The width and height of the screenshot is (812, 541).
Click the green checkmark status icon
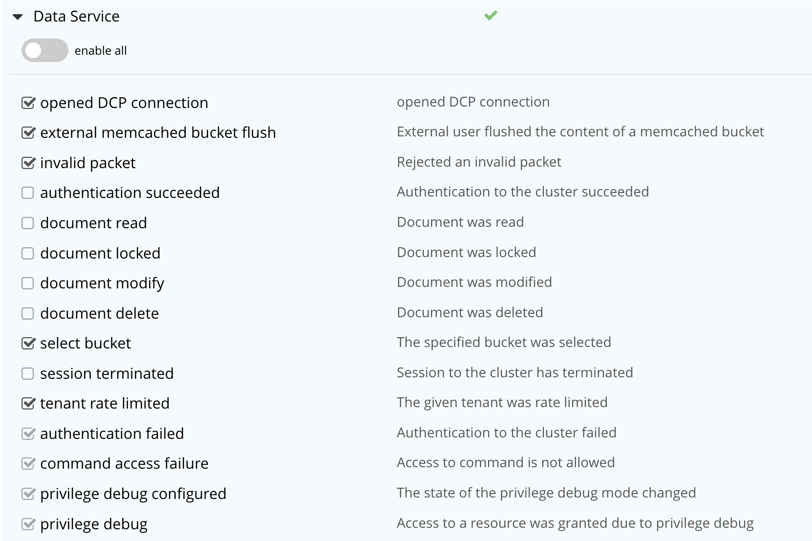491,16
